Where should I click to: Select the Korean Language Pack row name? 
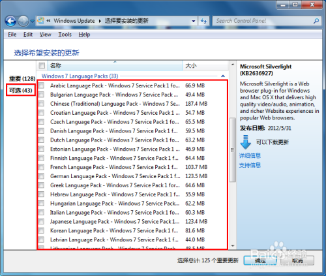coord(114,231)
